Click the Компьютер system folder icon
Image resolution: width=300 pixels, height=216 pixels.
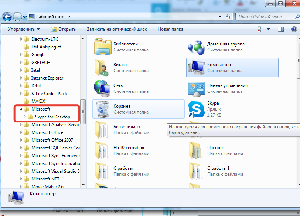click(x=196, y=68)
